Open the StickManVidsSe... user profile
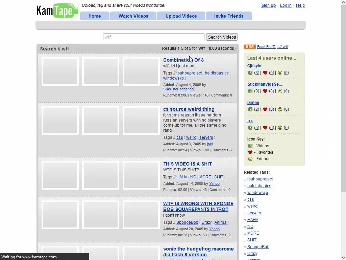The height and width of the screenshot is (260, 346). [265, 84]
